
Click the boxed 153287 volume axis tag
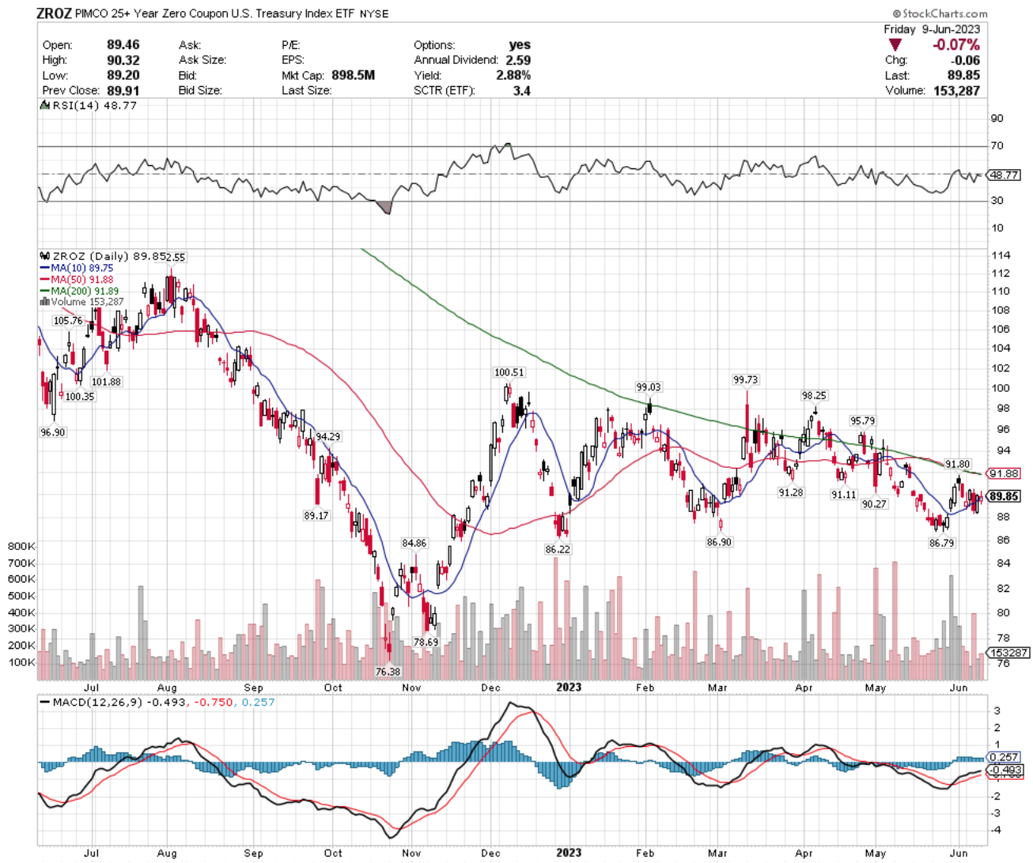click(1008, 653)
